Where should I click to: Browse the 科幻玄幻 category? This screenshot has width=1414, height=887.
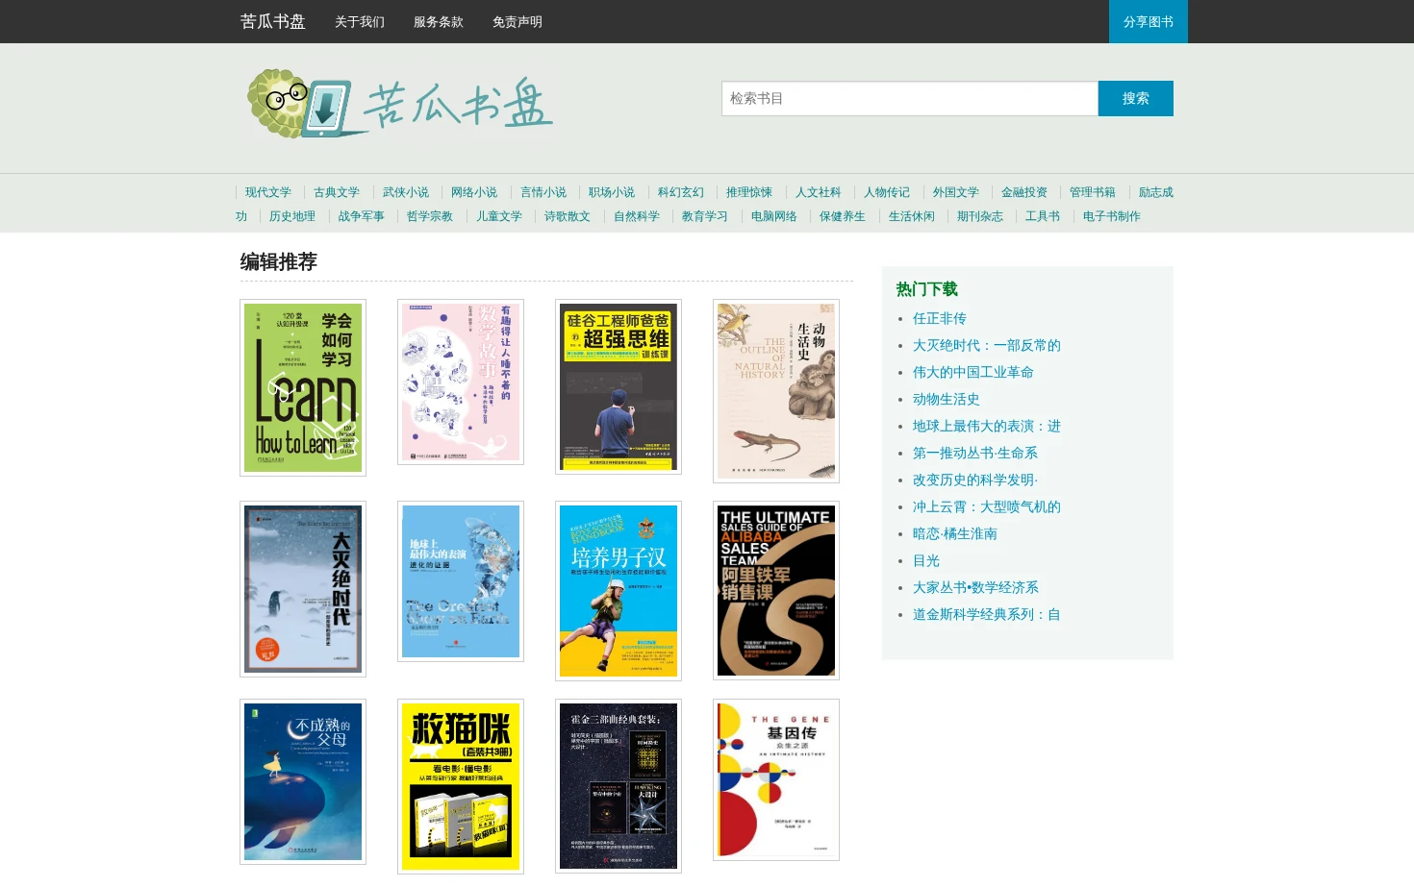coord(681,192)
